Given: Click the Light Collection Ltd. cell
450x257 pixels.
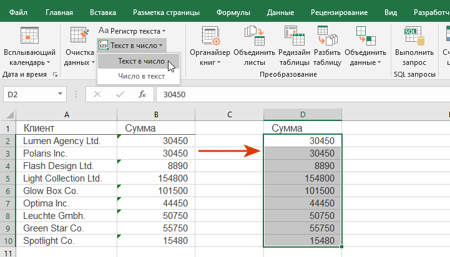Looking at the screenshot, I should pos(67,178).
